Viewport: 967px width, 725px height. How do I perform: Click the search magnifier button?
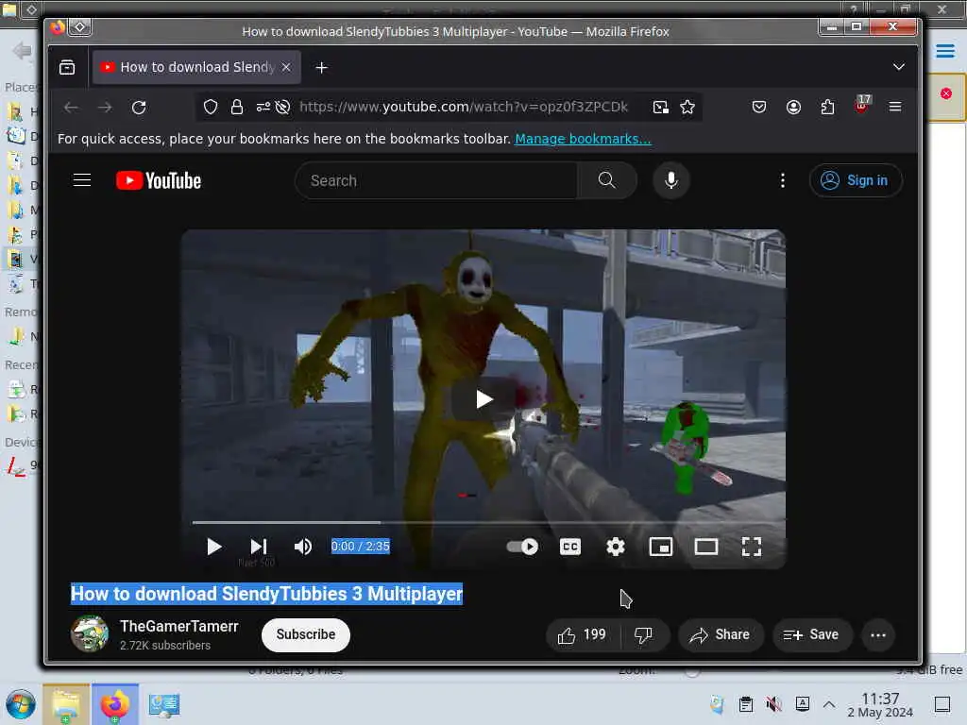pyautogui.click(x=607, y=180)
